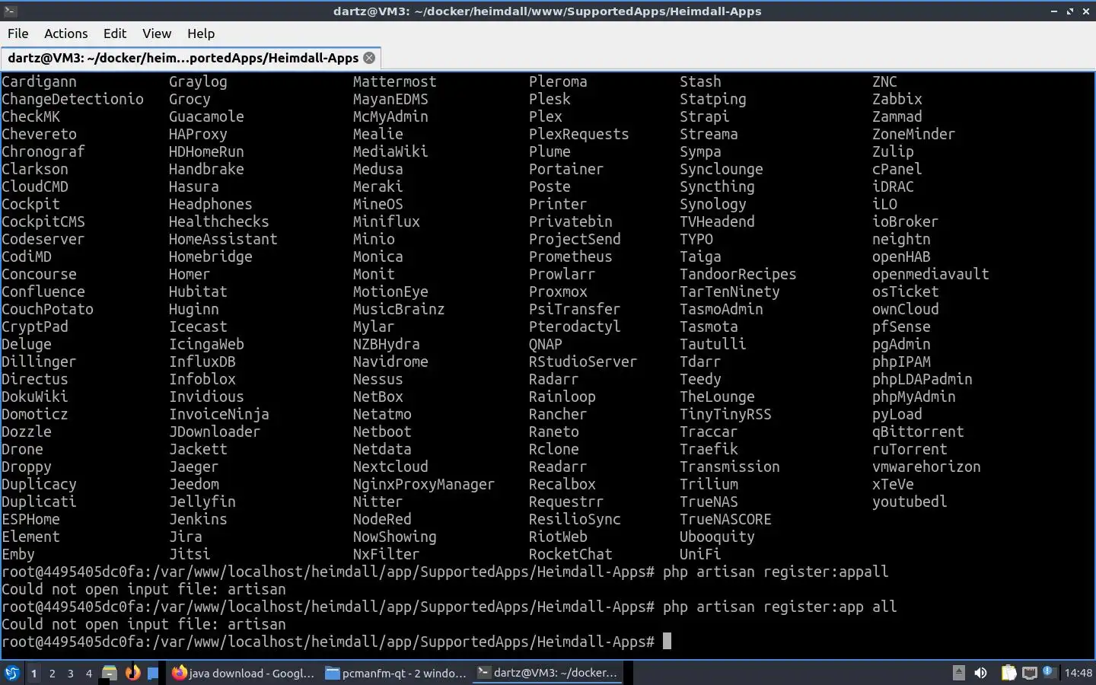The height and width of the screenshot is (685, 1096).
Task: Click the 'php artisan register:appall' command text
Action: pyautogui.click(x=776, y=572)
